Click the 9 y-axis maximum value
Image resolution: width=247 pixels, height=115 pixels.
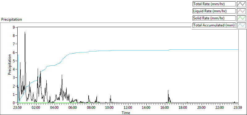pyautogui.click(x=14, y=27)
